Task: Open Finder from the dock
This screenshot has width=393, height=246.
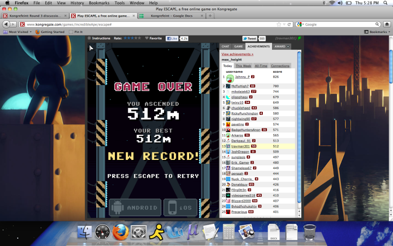Action: click(84, 232)
